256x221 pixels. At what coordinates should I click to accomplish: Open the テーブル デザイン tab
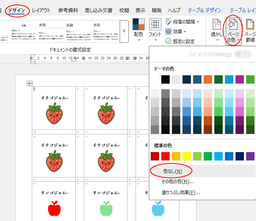(x=204, y=11)
